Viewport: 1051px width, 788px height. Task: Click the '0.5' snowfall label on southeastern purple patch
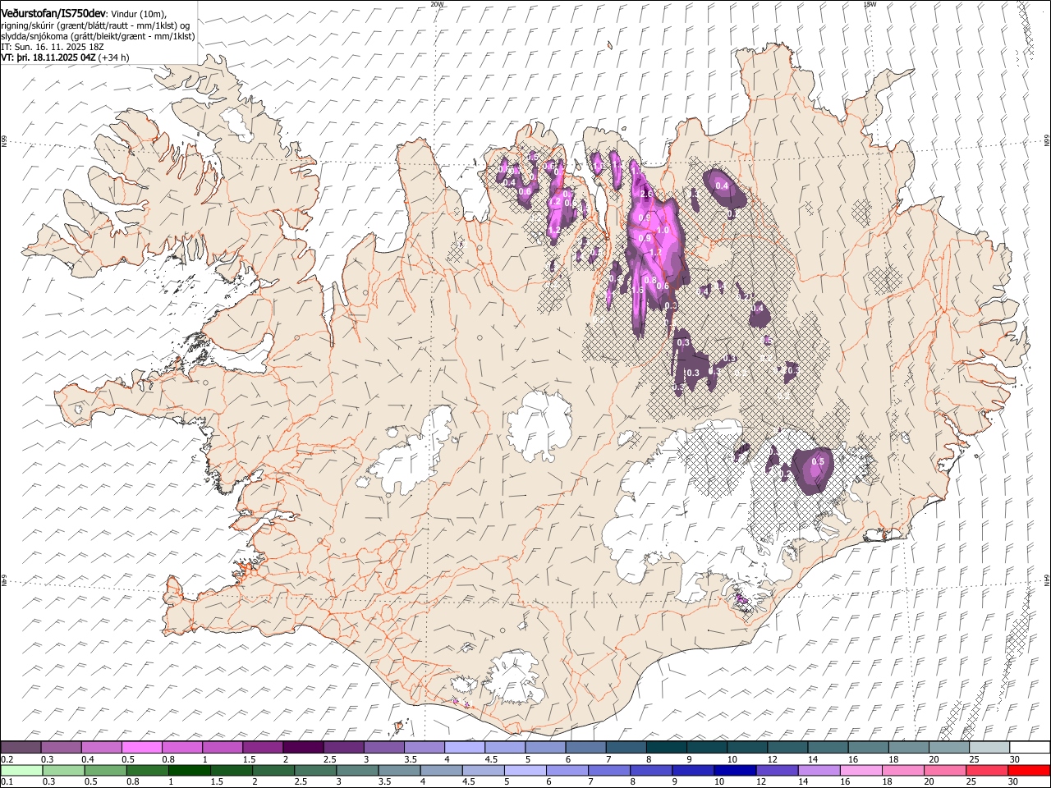pos(817,462)
